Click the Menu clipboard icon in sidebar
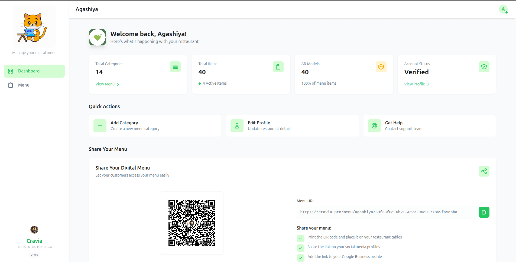The image size is (516, 262). point(11,85)
